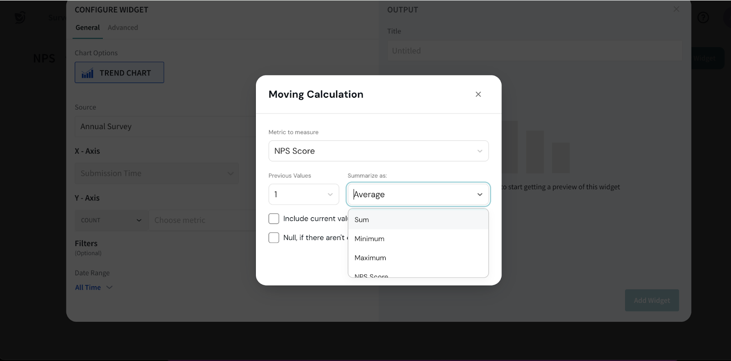Click the help question mark icon
The width and height of the screenshot is (731, 361).
[703, 18]
